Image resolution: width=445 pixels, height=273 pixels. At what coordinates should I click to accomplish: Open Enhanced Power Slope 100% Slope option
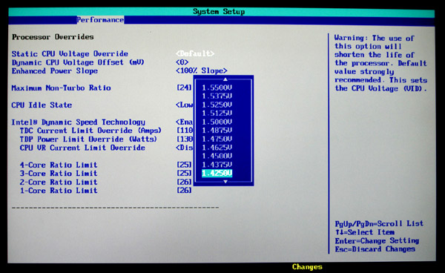click(x=202, y=70)
